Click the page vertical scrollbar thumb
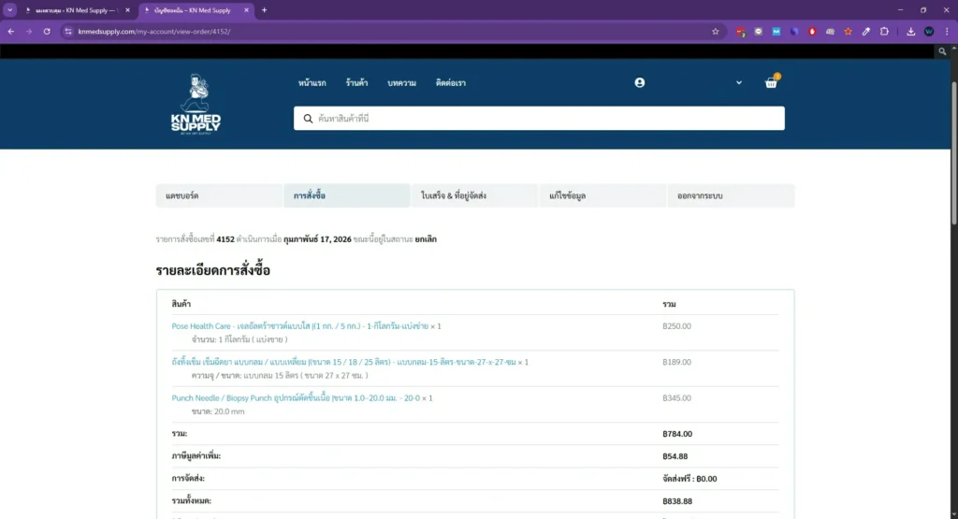Screen dimensions: 958x519 tap(953, 152)
